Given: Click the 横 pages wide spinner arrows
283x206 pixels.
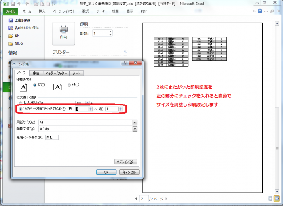Looking at the screenshot, I should (x=91, y=109).
